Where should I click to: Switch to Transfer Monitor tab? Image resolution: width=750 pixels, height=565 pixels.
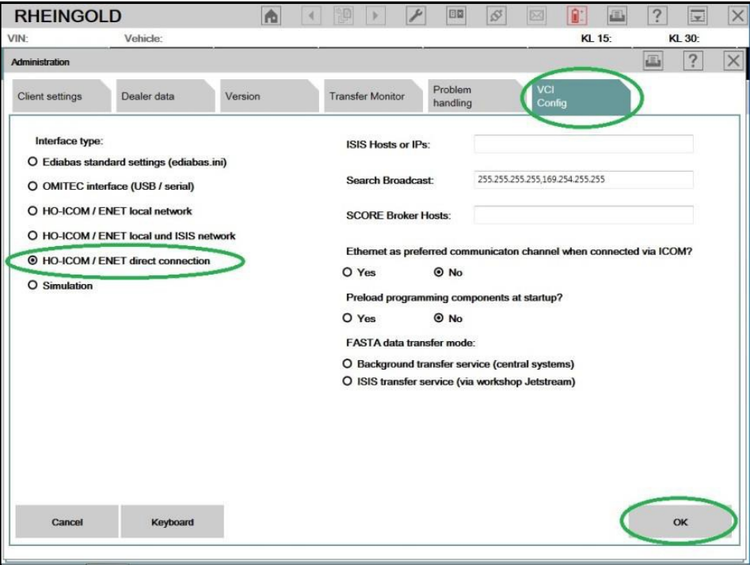(372, 96)
